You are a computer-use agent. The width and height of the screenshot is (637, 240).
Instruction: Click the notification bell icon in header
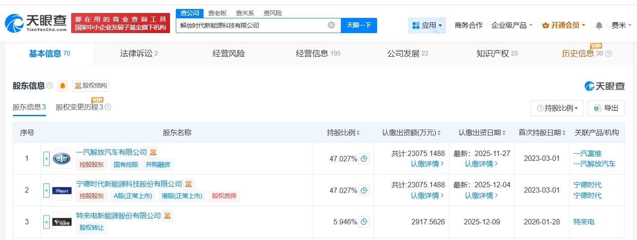[x=599, y=25]
